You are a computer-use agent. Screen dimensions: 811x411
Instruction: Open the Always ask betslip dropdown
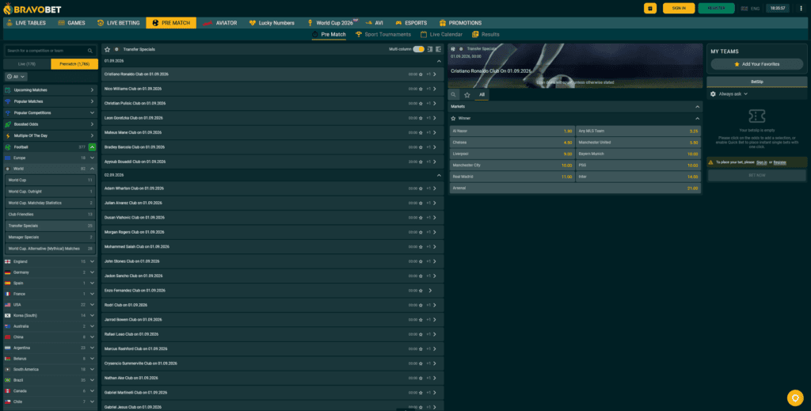[x=733, y=94]
